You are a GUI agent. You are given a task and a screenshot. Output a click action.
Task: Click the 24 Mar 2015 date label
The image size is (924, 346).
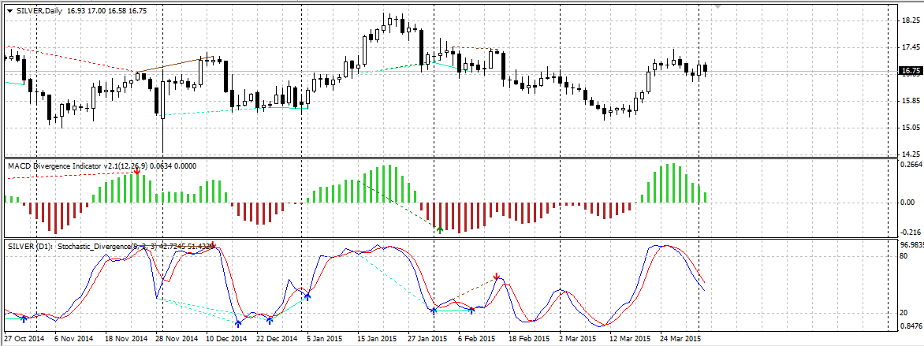[680, 339]
